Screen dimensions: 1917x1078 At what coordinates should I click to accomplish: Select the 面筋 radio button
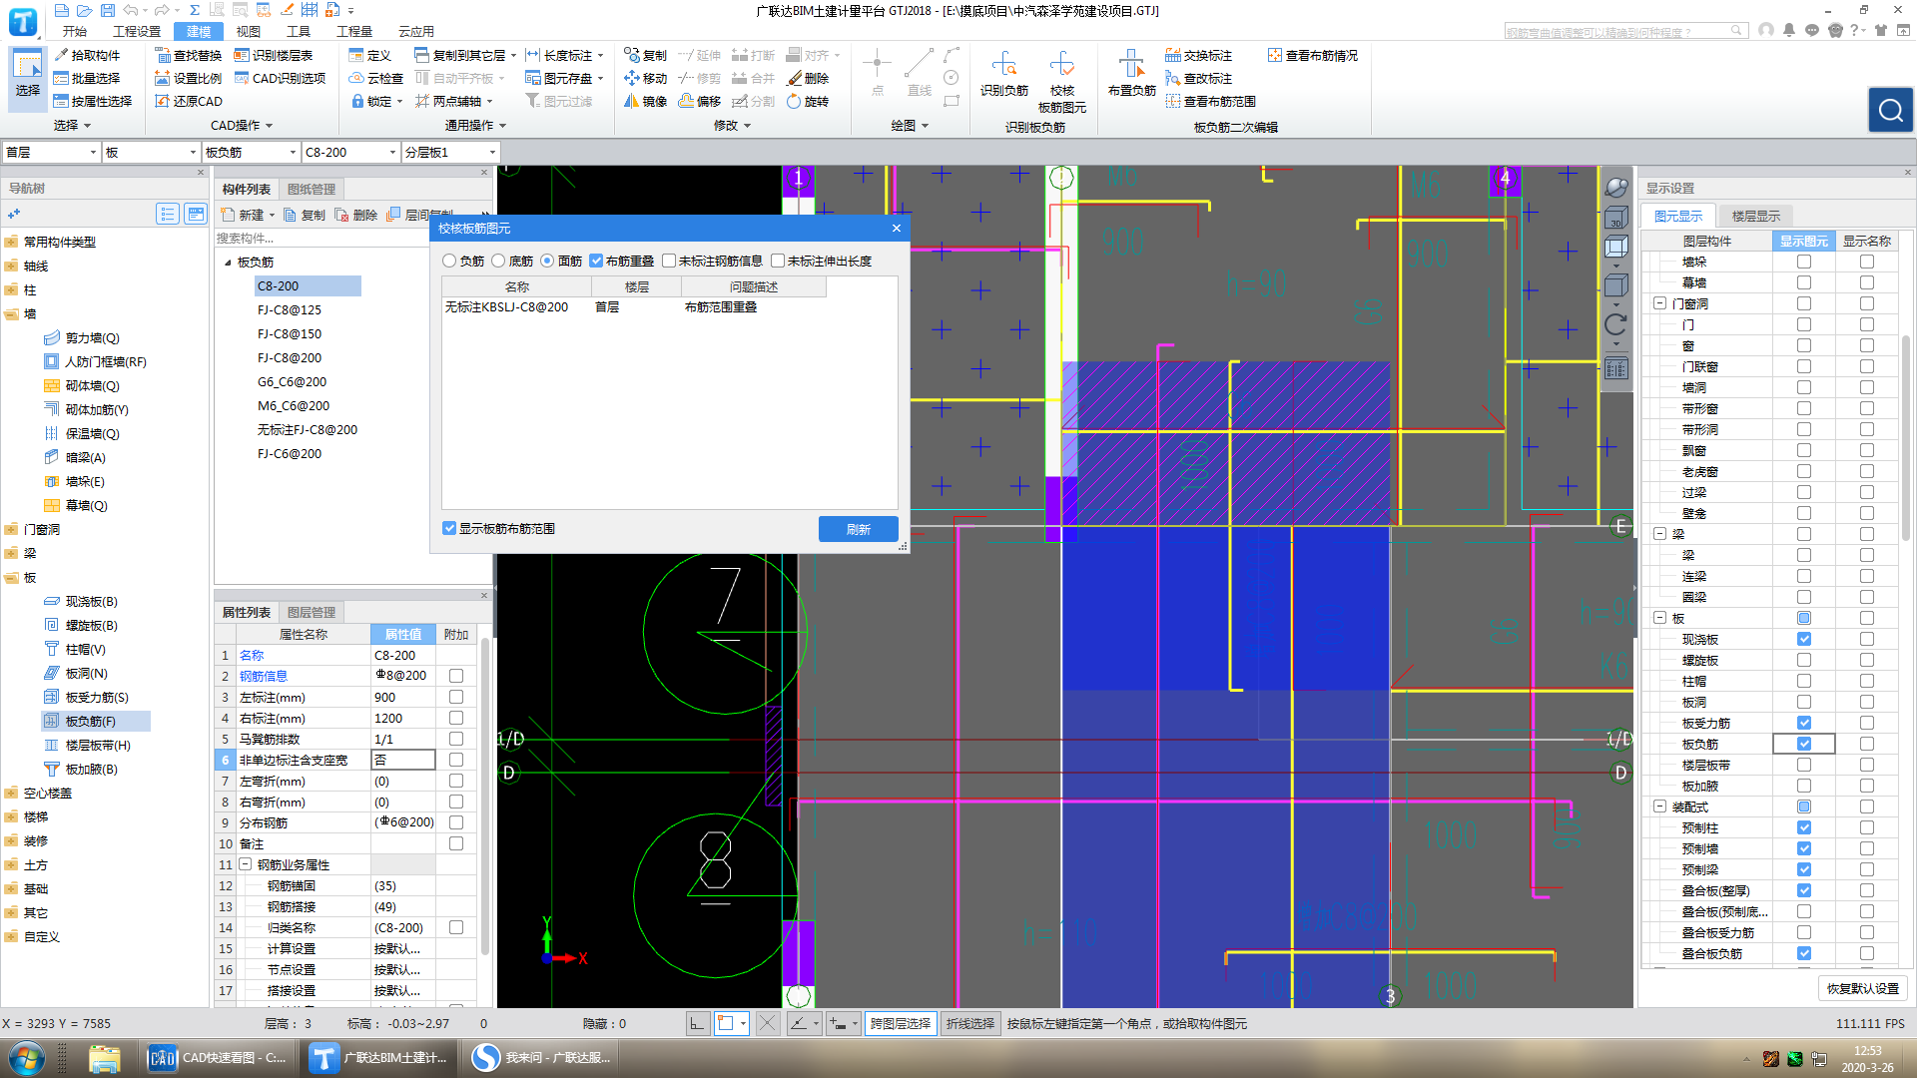547,262
